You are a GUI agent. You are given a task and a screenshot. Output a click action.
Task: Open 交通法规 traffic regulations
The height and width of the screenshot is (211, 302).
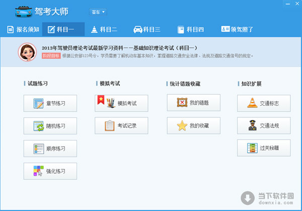(x=264, y=125)
